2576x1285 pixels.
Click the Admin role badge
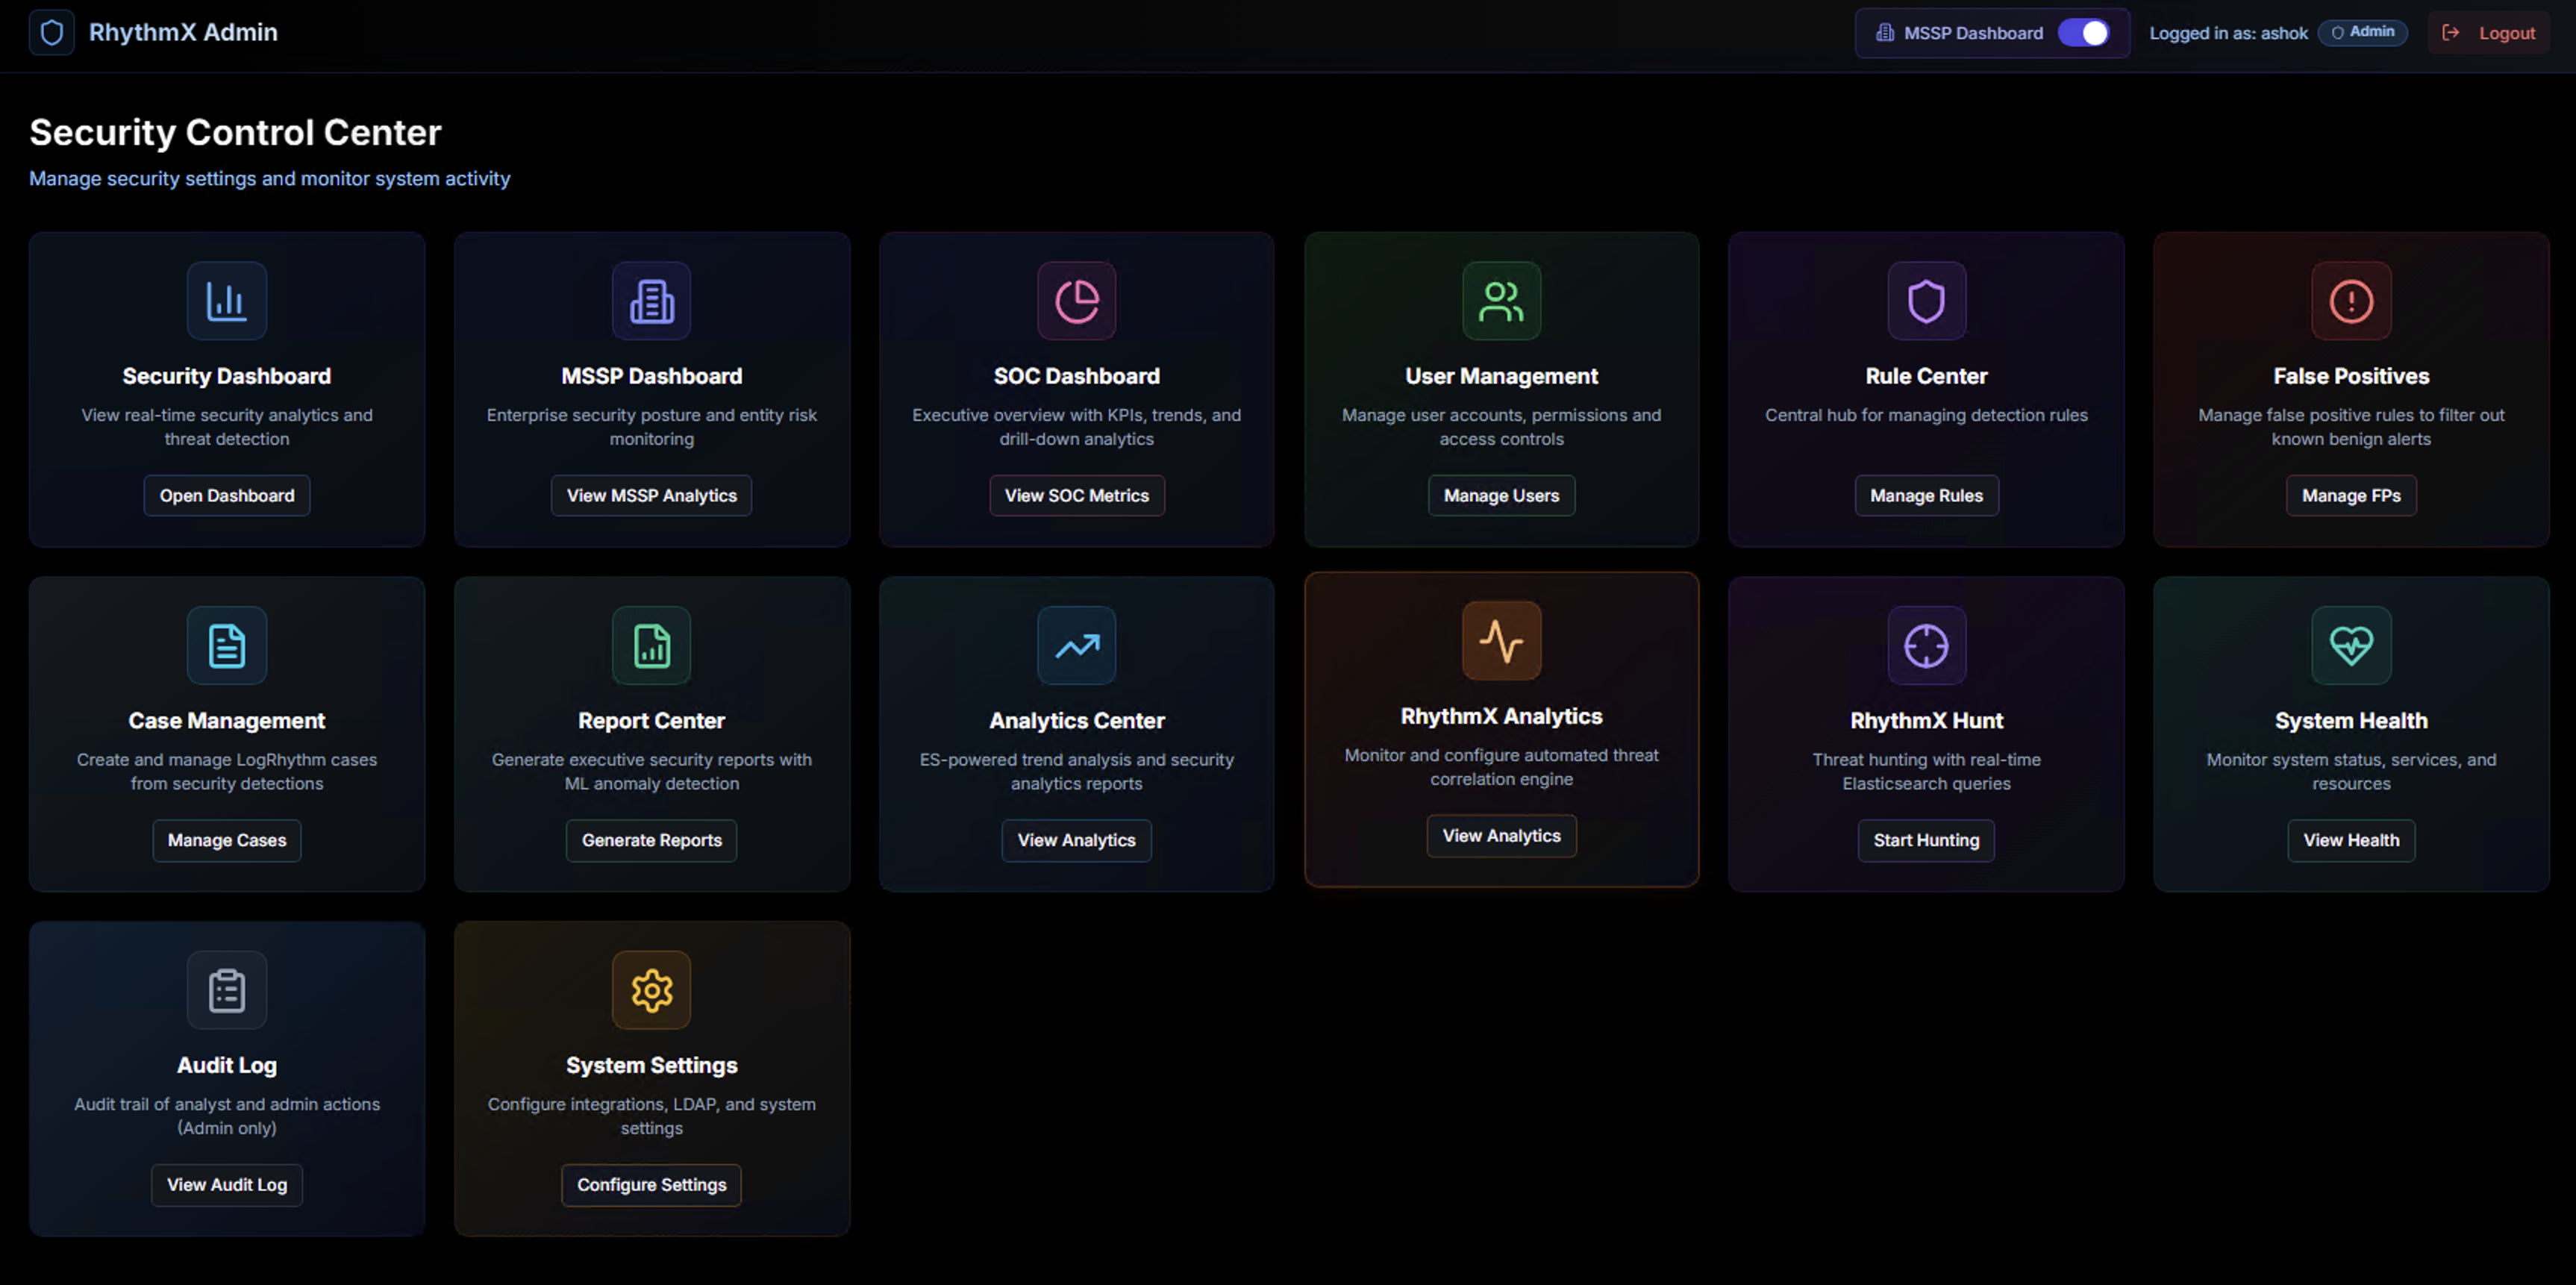[x=2362, y=32]
